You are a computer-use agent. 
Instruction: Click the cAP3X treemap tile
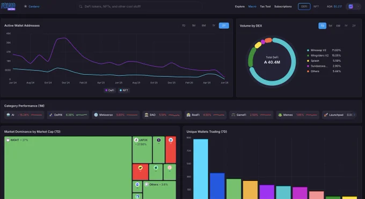142,150
